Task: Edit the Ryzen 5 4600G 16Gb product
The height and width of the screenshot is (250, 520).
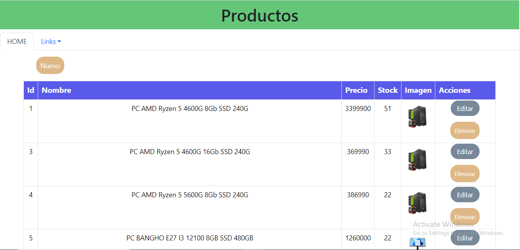Action: pyautogui.click(x=465, y=152)
